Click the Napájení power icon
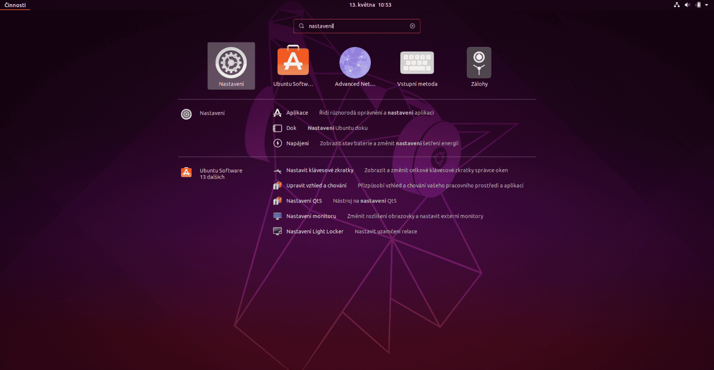This screenshot has width=714, height=370. [278, 143]
